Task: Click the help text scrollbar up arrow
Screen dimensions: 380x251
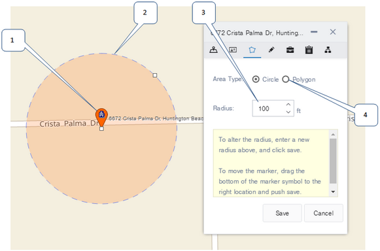Action: click(333, 135)
